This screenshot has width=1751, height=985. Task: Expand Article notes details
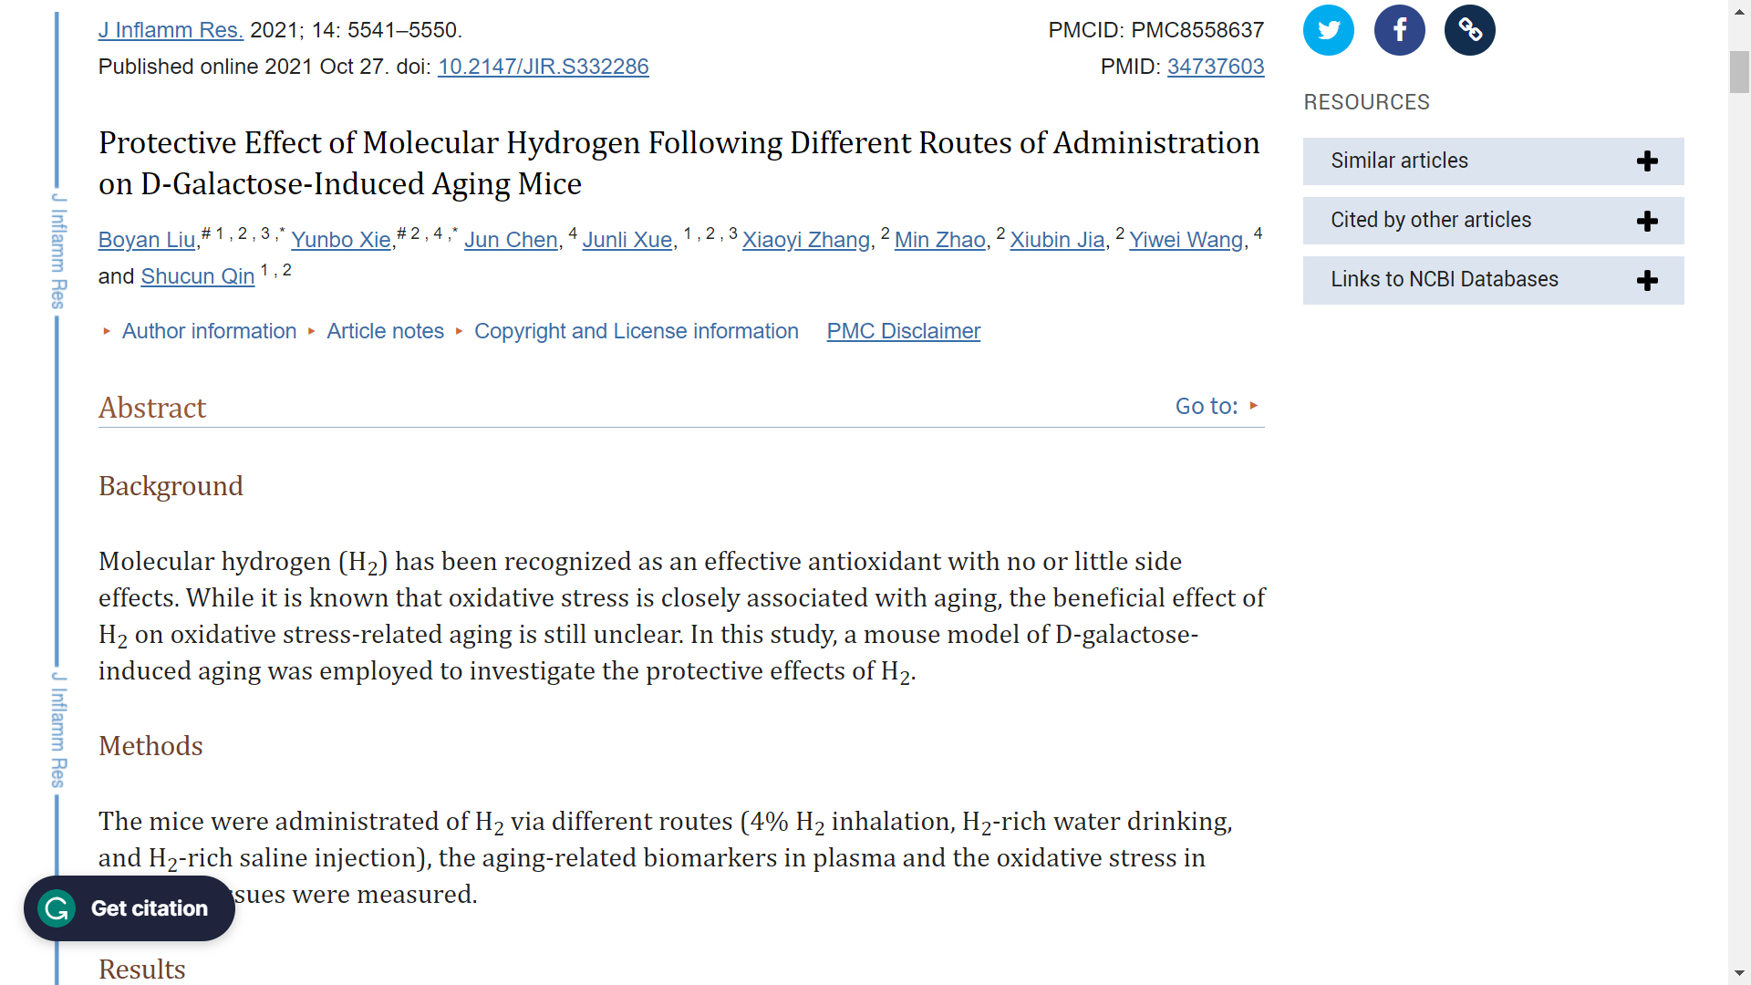(385, 331)
